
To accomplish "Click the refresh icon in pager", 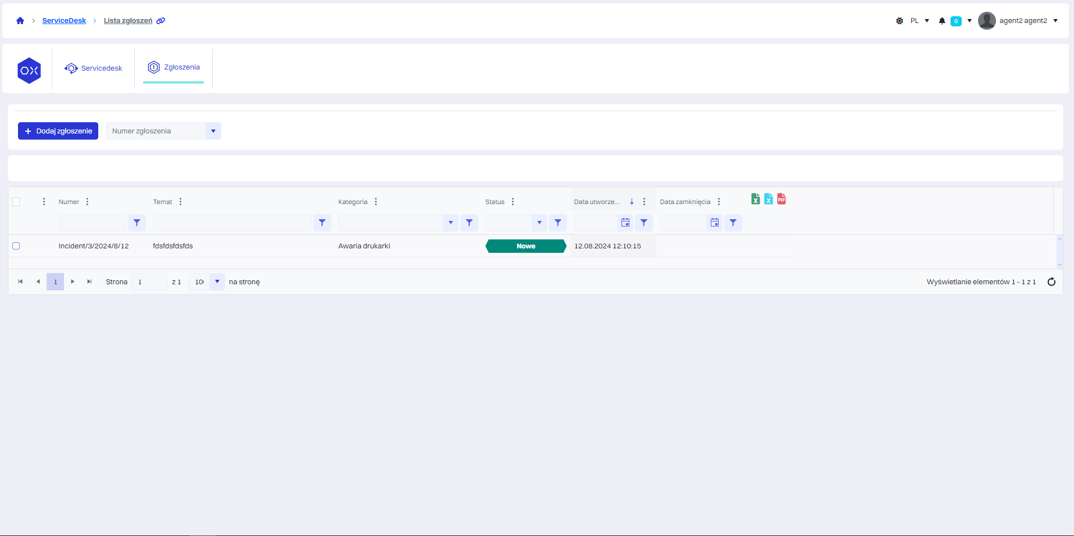I will [x=1051, y=282].
